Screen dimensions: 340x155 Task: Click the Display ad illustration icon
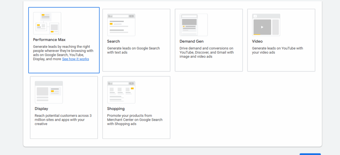(x=49, y=92)
